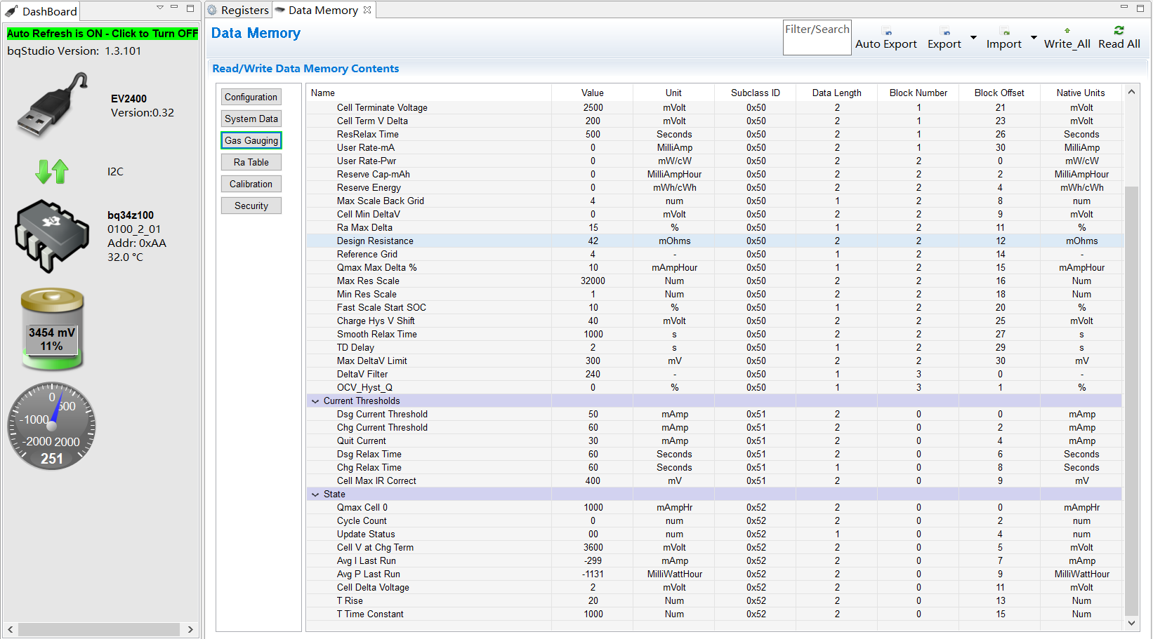Click the Quit Current row name
The height and width of the screenshot is (639, 1153).
coord(362,440)
